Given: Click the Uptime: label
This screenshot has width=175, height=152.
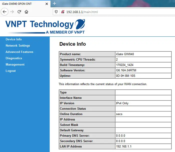Looking at the screenshot, I should (65, 76).
